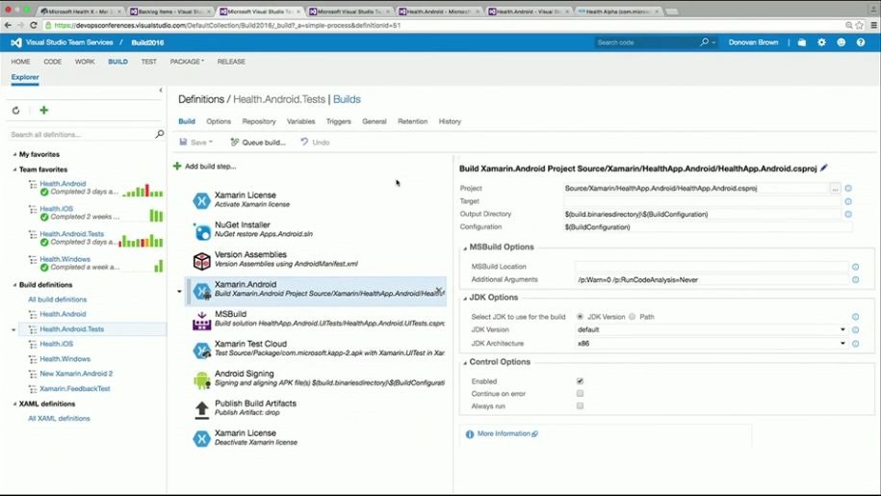
Task: Reload the browser page
Action: [x=34, y=25]
